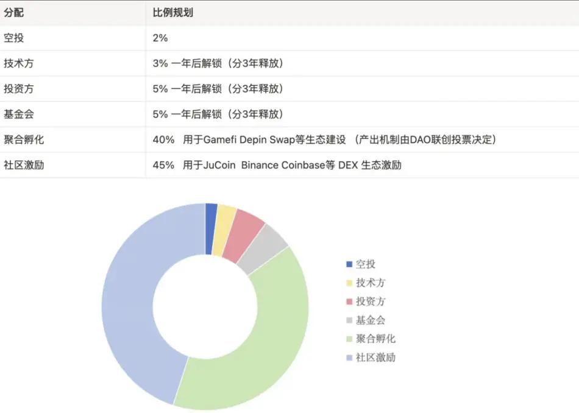This screenshot has height=413, width=579.
Task: Click the pink 投资方 legend swatch
Action: click(349, 302)
